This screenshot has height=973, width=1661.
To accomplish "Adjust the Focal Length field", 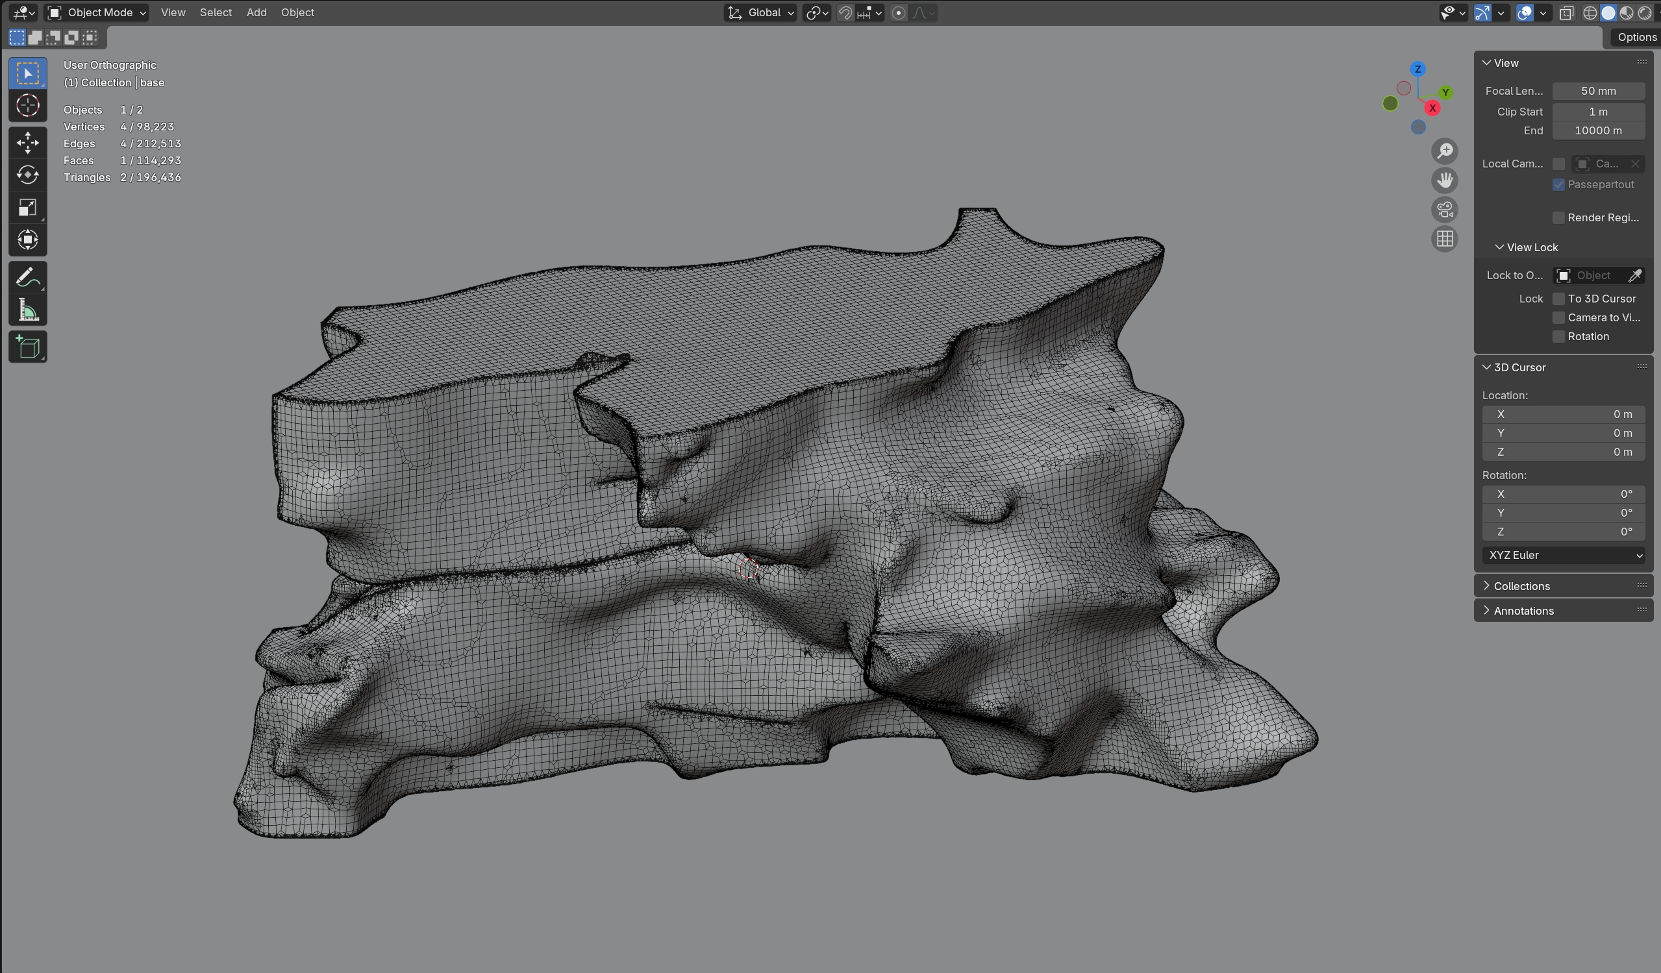I will pyautogui.click(x=1598, y=92).
